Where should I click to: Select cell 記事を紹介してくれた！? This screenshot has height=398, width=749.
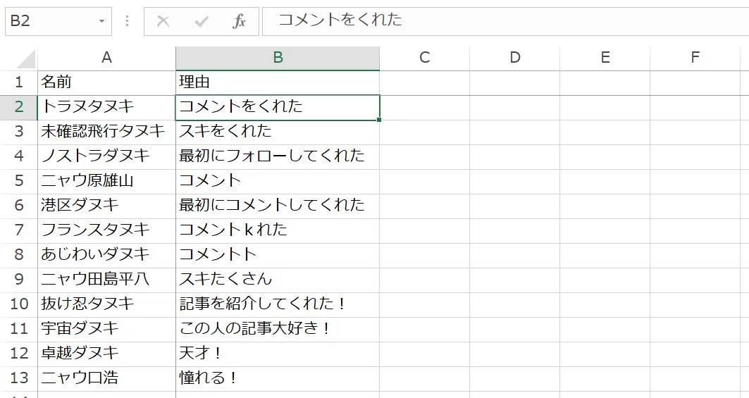[278, 304]
